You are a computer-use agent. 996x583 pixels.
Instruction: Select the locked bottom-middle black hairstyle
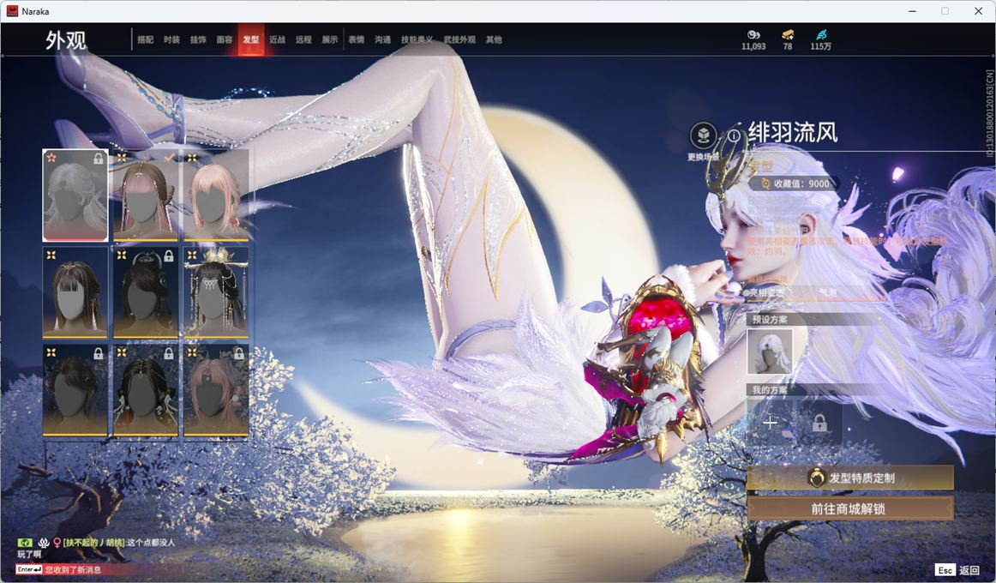tap(146, 390)
